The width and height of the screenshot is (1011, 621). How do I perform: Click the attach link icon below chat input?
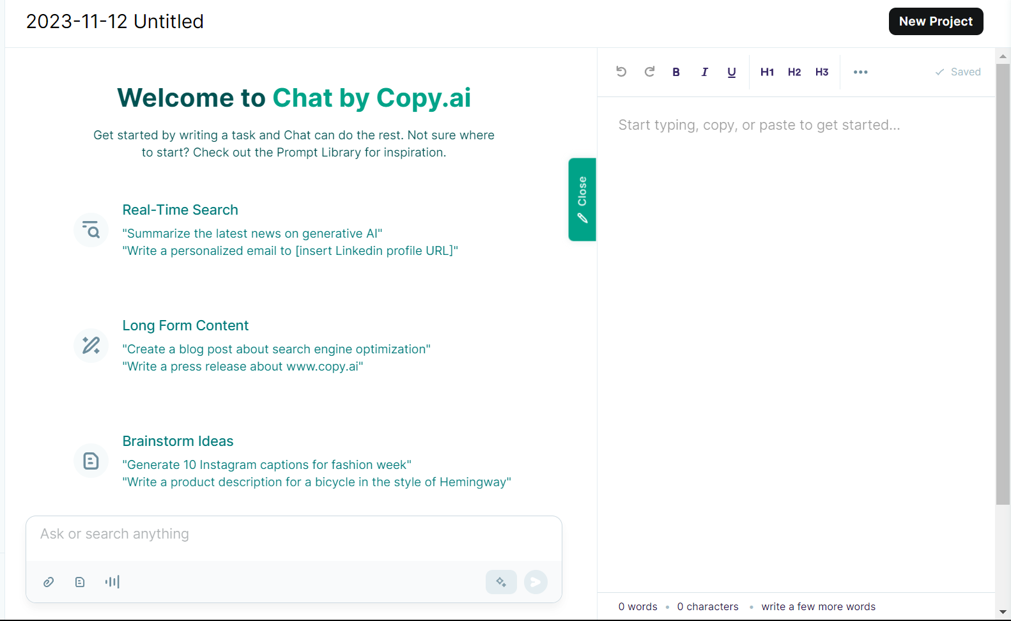(49, 582)
